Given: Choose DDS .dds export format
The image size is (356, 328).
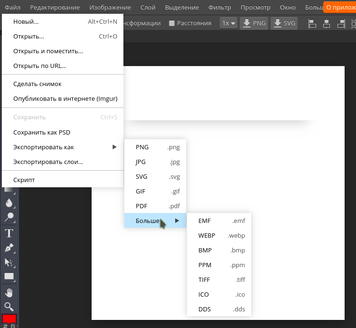Looking at the screenshot, I should (x=219, y=309).
